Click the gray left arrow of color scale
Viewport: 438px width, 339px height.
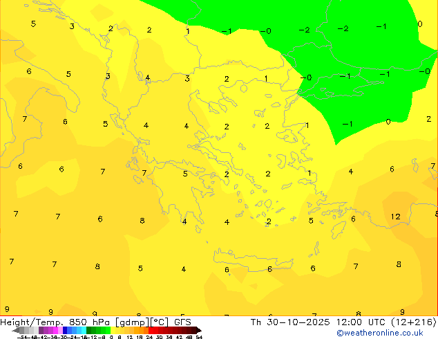(x=16, y=330)
